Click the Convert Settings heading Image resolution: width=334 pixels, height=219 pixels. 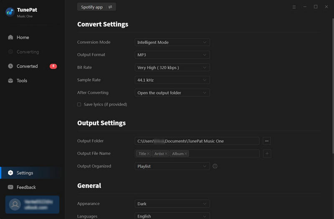[x=103, y=24]
